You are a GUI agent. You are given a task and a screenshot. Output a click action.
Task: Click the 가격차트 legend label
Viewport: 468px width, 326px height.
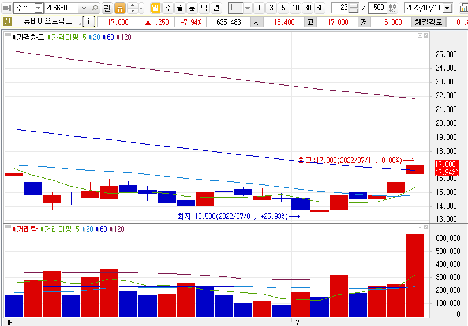point(30,37)
